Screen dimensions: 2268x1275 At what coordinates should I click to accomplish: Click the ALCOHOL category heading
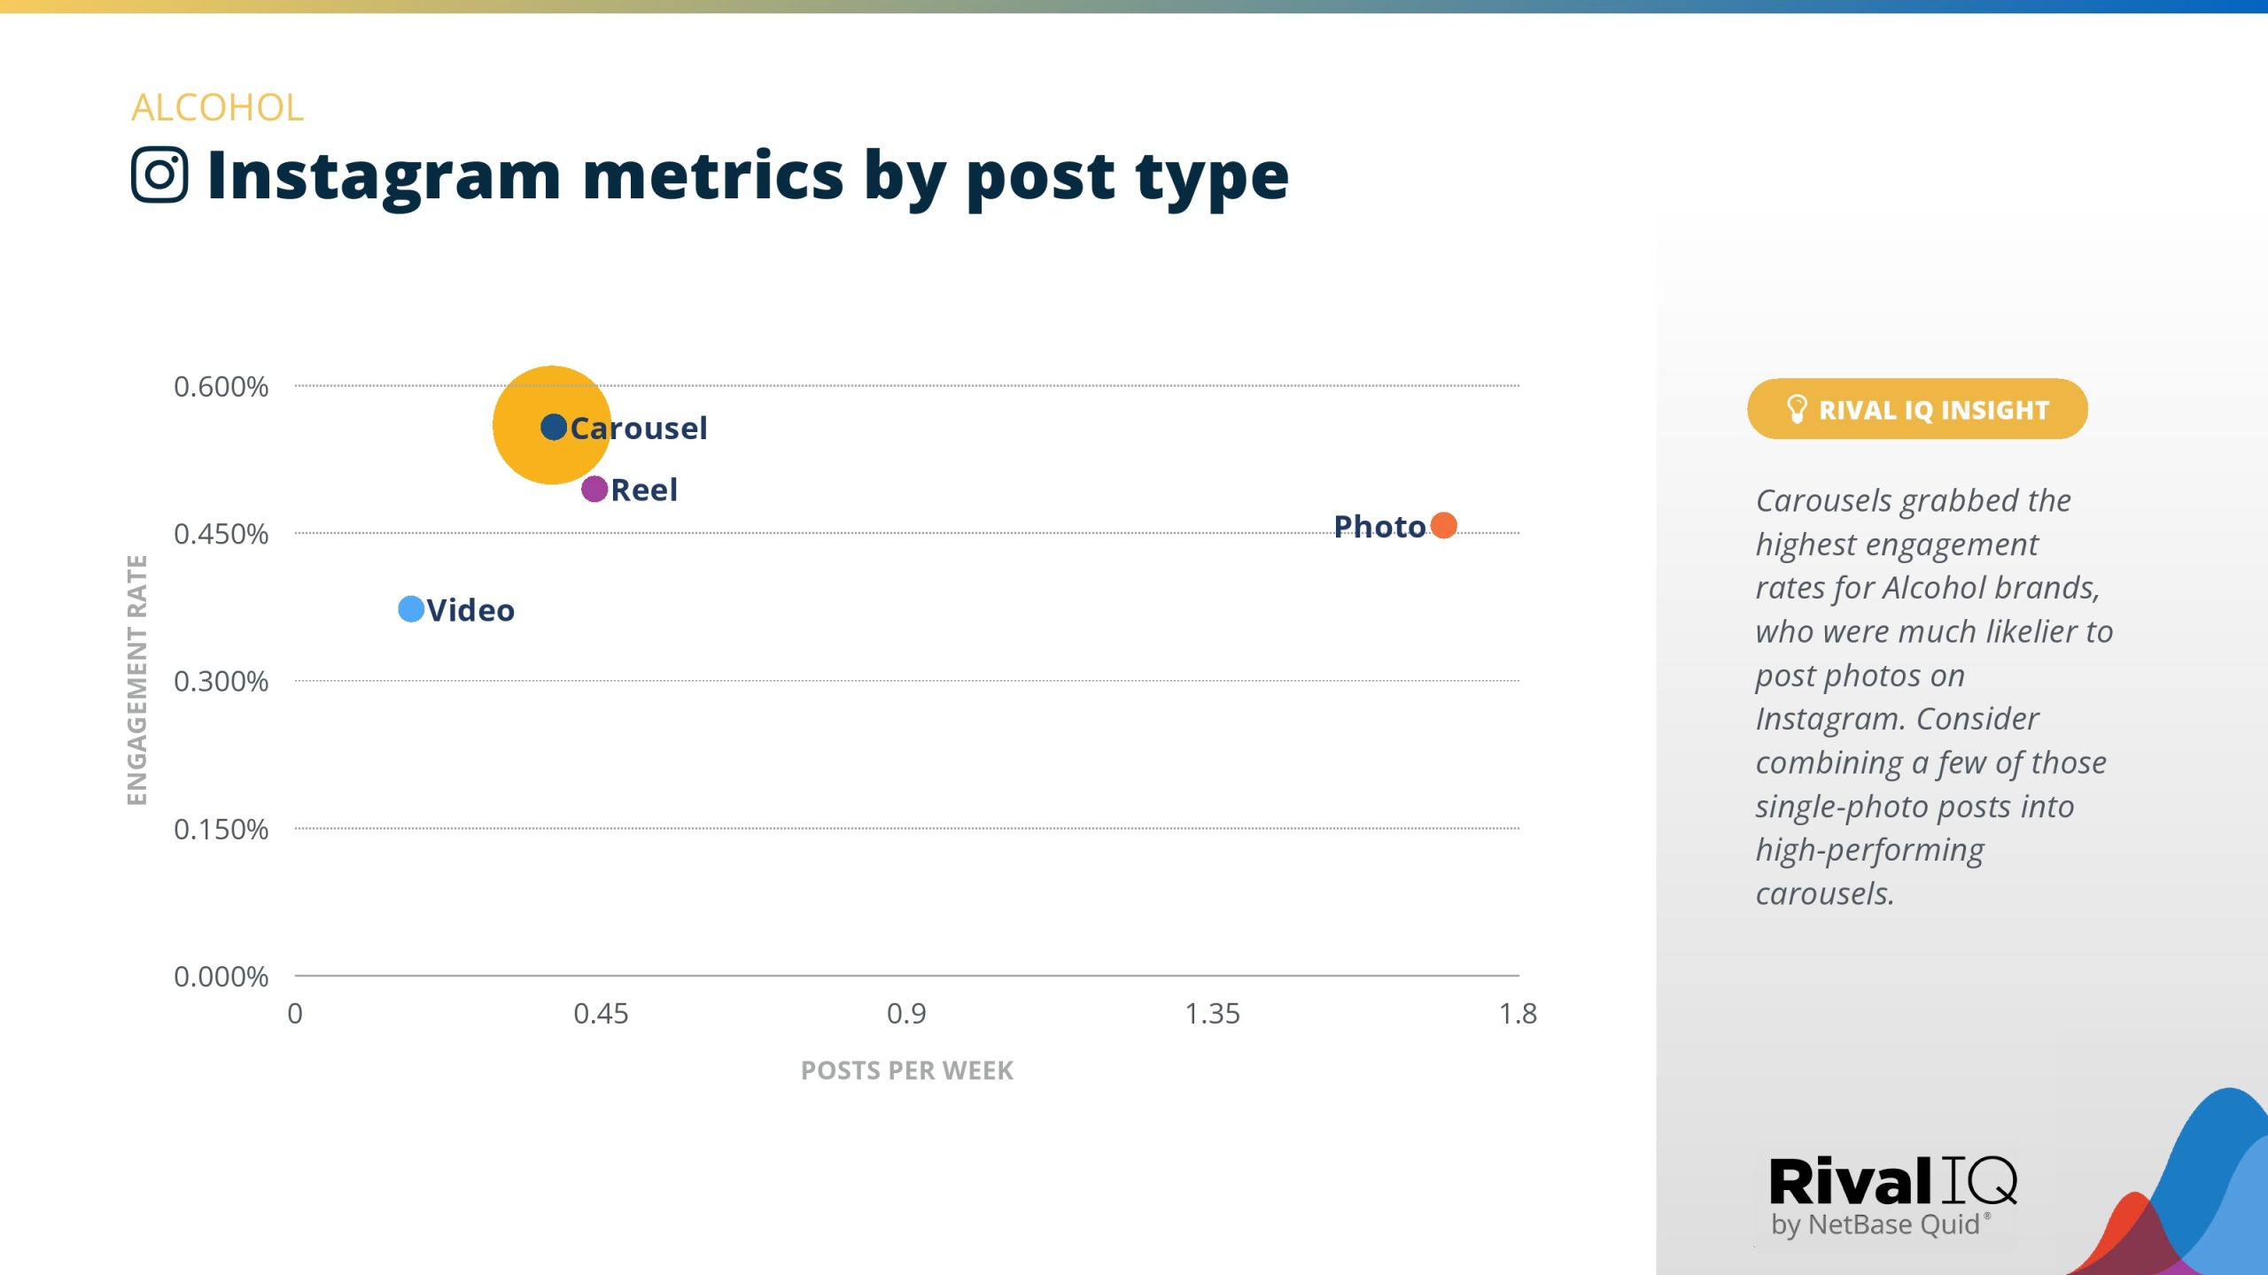pyautogui.click(x=217, y=108)
